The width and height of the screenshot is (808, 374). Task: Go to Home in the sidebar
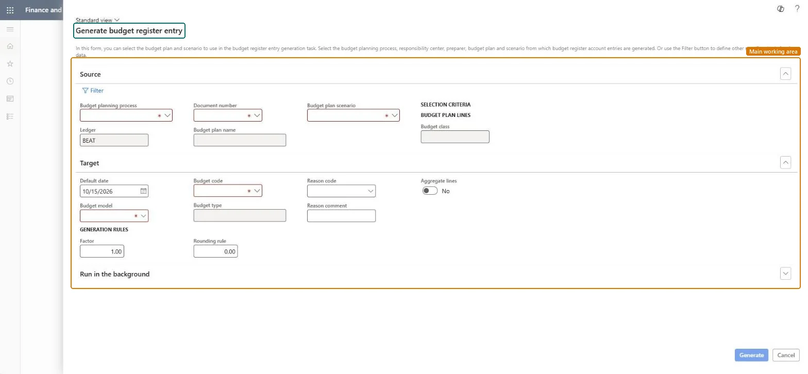pos(10,46)
